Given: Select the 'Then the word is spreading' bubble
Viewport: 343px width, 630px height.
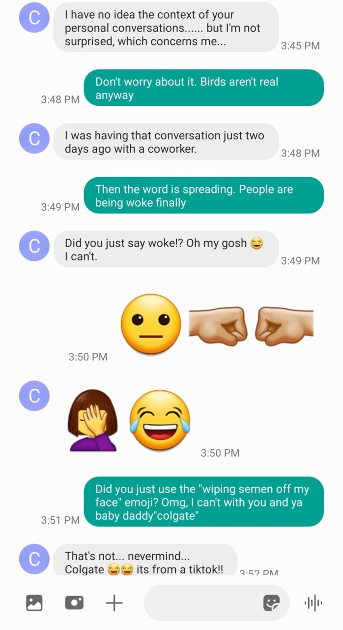Looking at the screenshot, I should click(204, 195).
